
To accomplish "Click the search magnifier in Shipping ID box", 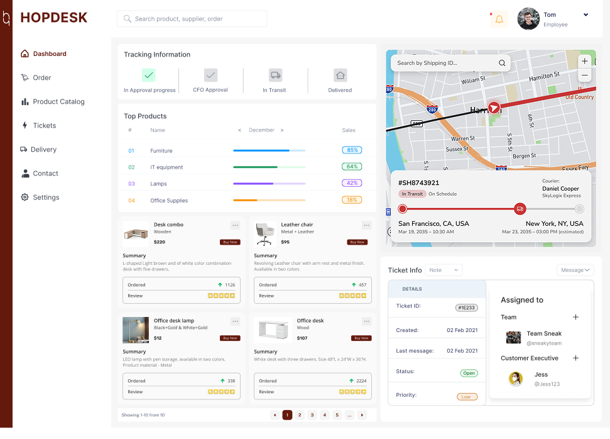I will 502,63.
